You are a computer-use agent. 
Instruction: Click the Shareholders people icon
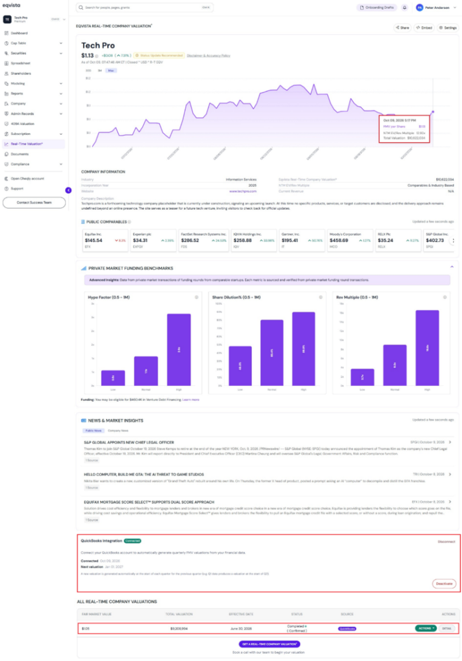point(6,74)
